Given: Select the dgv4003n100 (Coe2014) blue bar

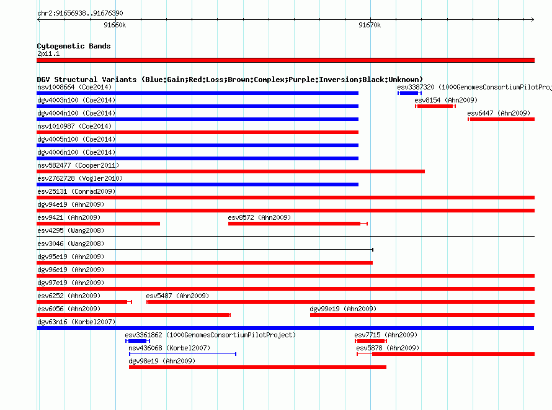Looking at the screenshot, I should pos(197,106).
